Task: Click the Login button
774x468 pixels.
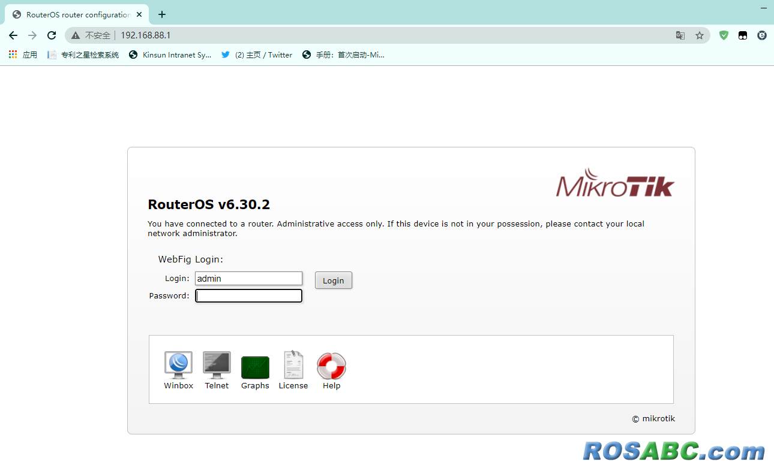Action: click(334, 280)
